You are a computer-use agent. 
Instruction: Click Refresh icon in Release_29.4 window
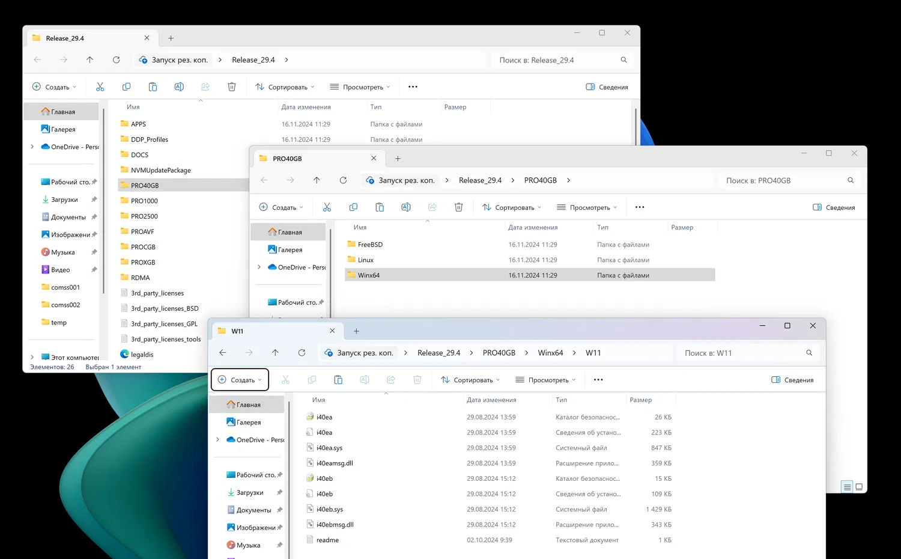pos(117,60)
